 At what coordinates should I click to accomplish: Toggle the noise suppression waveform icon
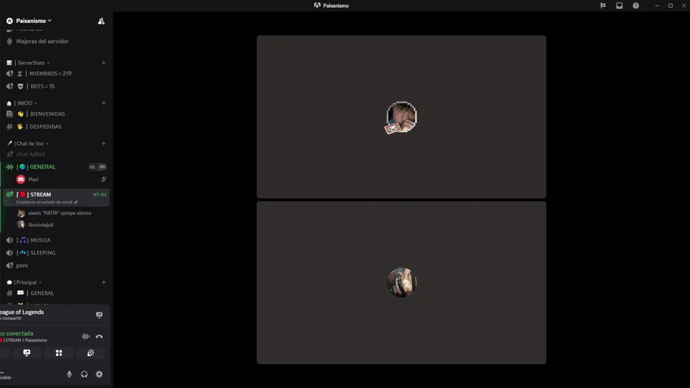pyautogui.click(x=86, y=337)
